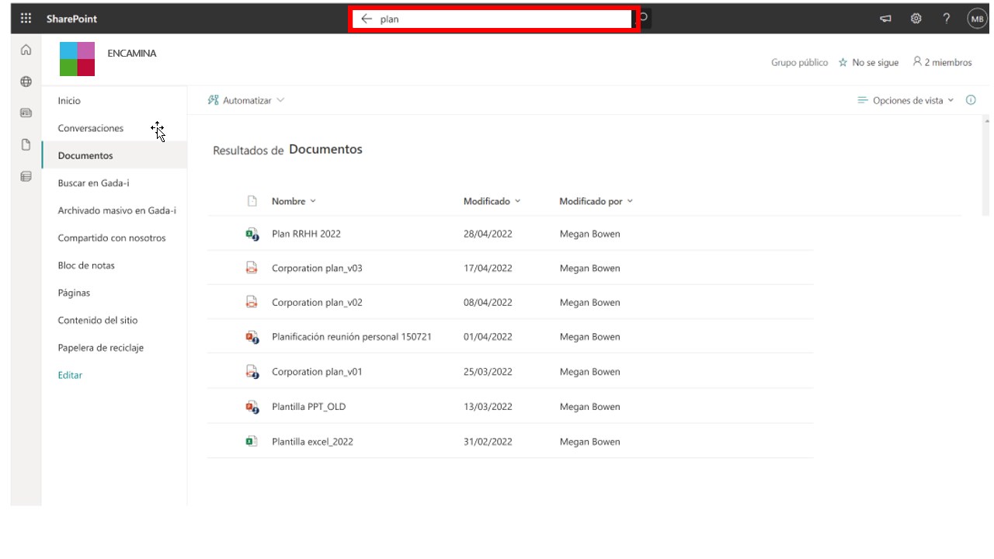Click the home icon in left rail
The image size is (994, 559).
tap(26, 50)
